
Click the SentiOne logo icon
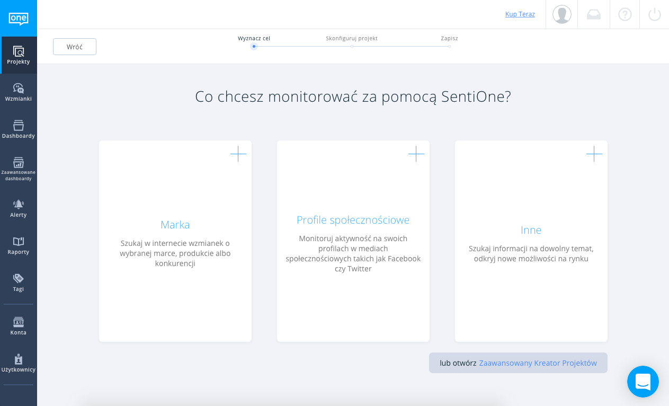[x=19, y=18]
